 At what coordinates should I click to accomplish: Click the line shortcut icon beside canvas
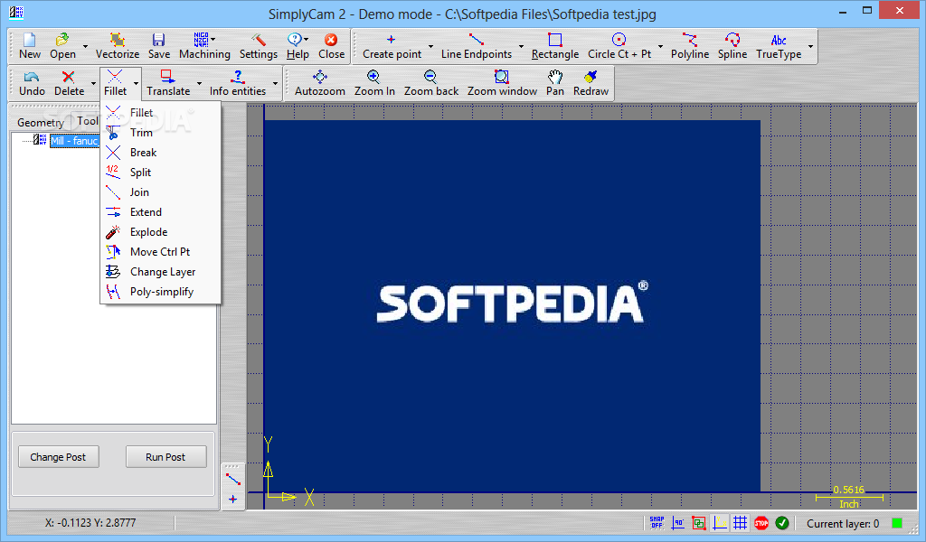coord(232,480)
